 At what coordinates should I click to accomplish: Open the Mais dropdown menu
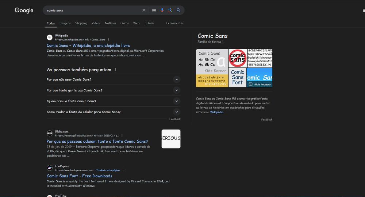click(150, 23)
